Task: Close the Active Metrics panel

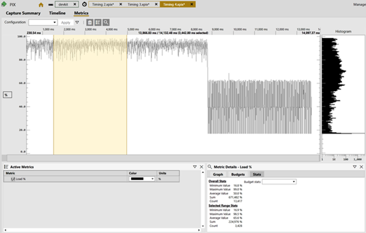Action: pos(202,167)
